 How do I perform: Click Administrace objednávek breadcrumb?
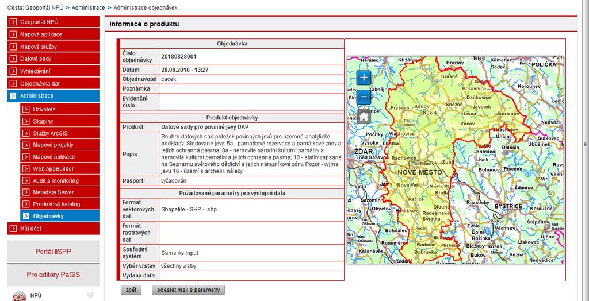click(146, 7)
